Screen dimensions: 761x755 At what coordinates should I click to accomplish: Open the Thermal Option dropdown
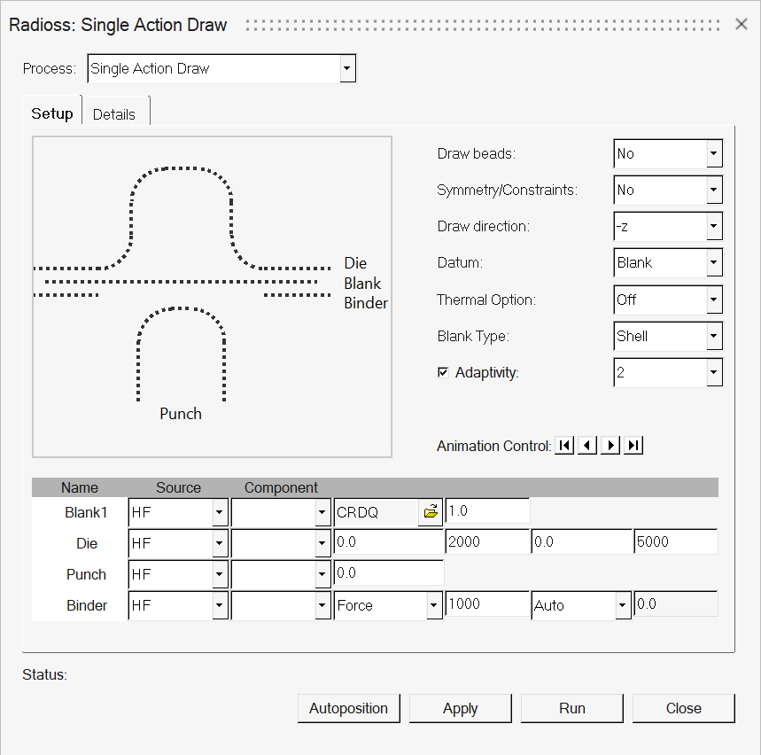[714, 300]
